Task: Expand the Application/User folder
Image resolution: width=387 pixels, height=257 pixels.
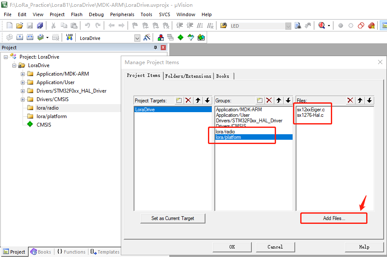Action: [x=23, y=83]
